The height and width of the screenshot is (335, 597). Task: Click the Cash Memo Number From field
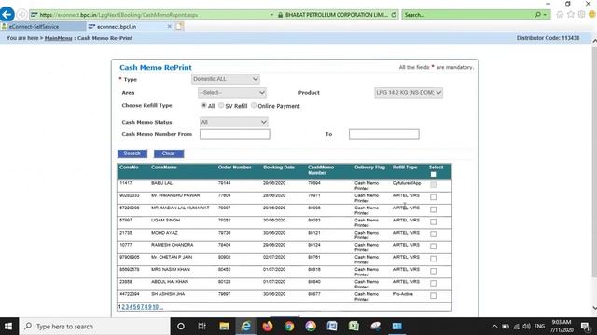coord(234,134)
